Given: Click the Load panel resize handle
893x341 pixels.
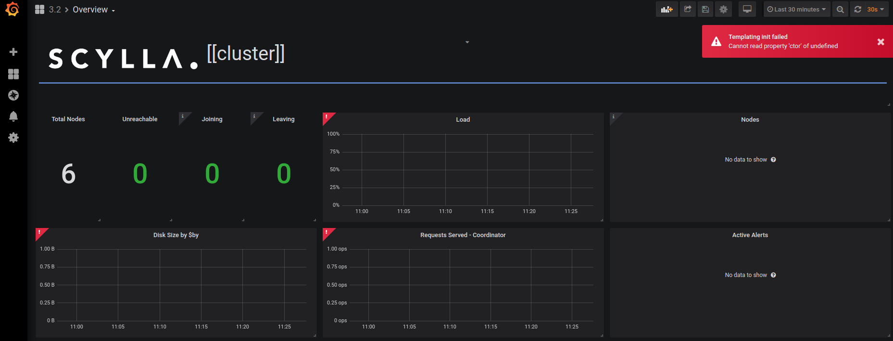Looking at the screenshot, I should (x=602, y=220).
